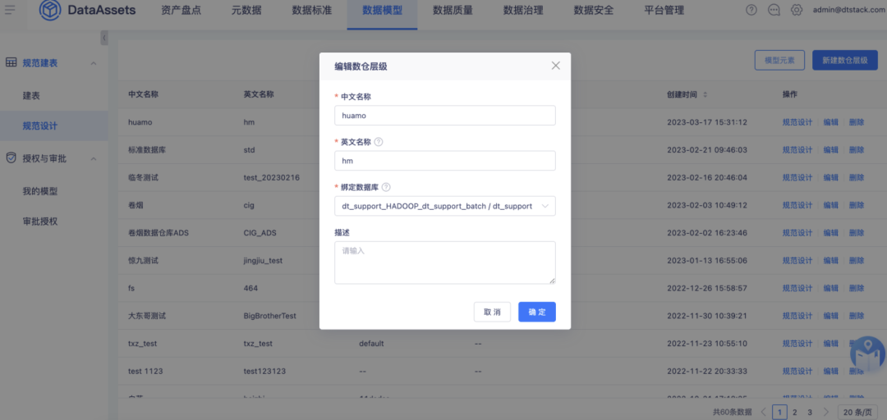Click the 描述 textarea
887x420 pixels.
coord(444,262)
